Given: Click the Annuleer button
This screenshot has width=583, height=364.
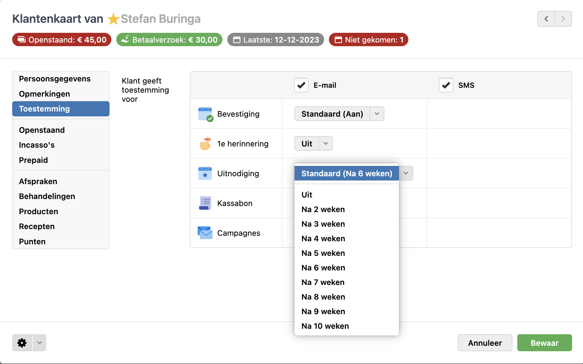Looking at the screenshot, I should point(485,343).
